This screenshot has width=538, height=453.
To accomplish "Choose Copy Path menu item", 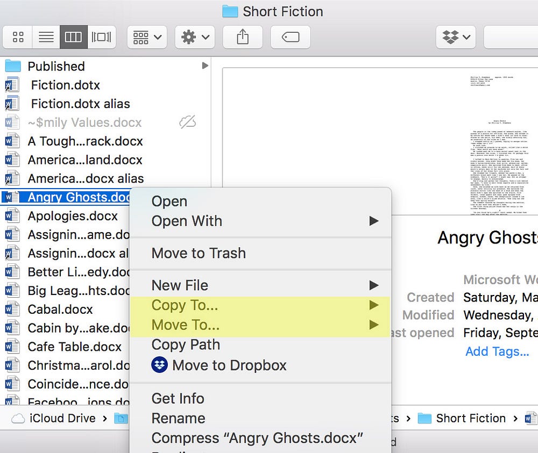I will point(261,344).
